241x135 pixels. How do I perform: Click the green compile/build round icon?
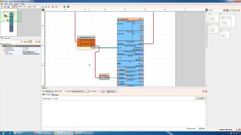coord(64,7)
